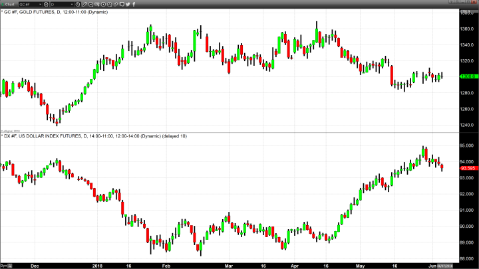Toggle the Dyn button at bottom left
This screenshot has height=269, width=479.
3,266
